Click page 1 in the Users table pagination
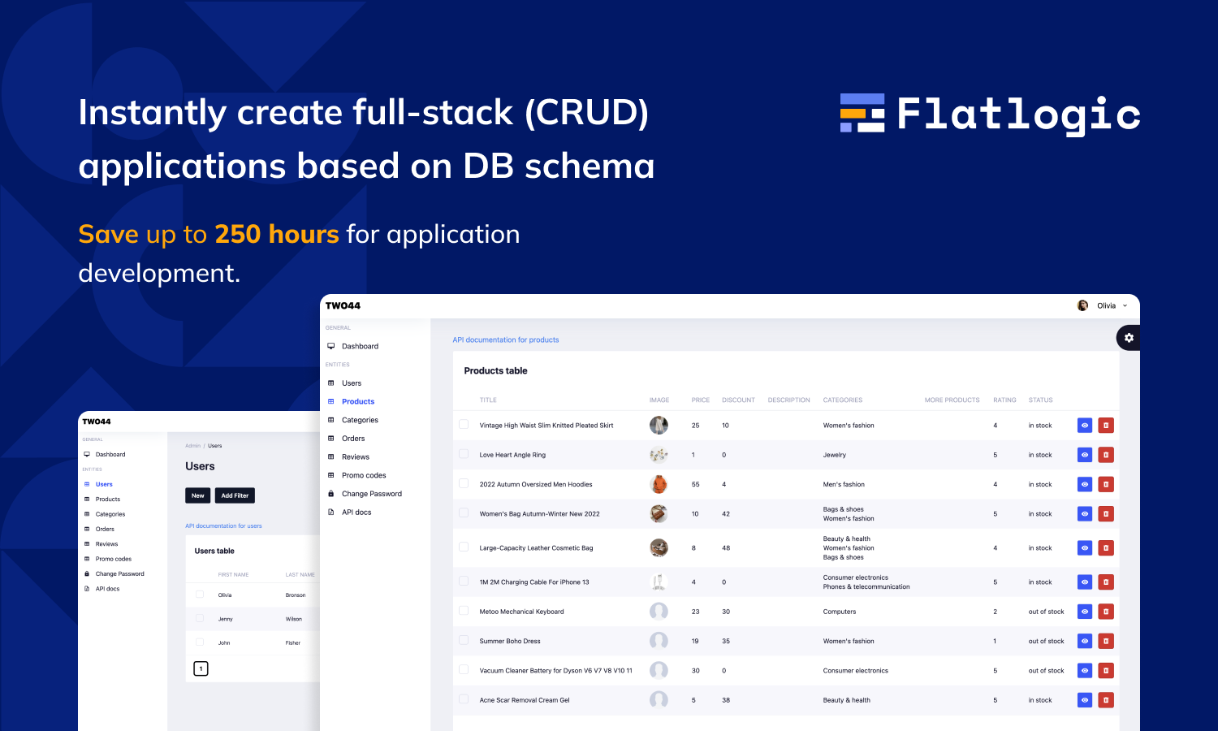Viewport: 1218px width, 731px height. [x=201, y=668]
